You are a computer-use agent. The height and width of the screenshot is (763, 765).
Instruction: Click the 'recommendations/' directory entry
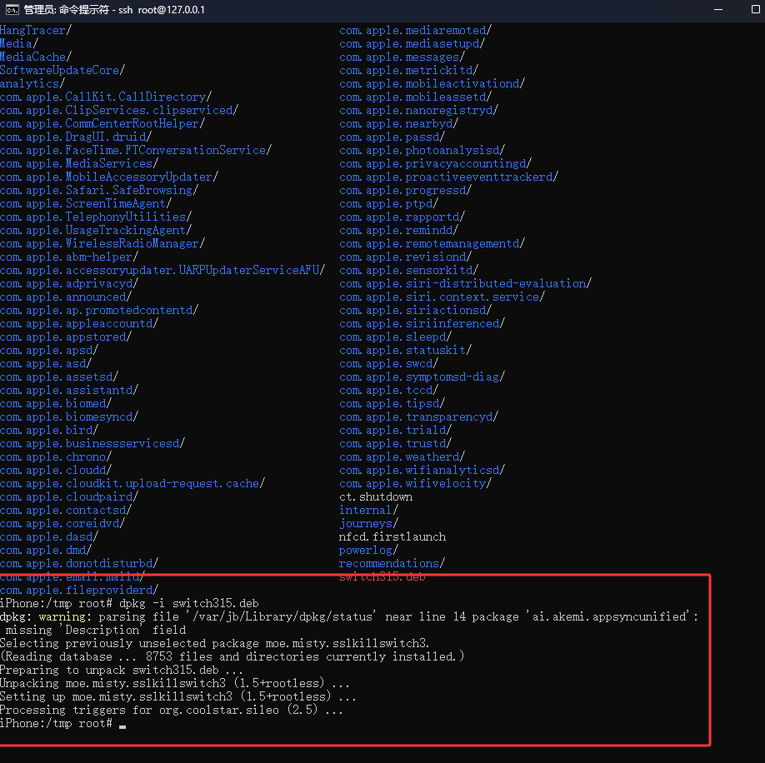point(392,564)
